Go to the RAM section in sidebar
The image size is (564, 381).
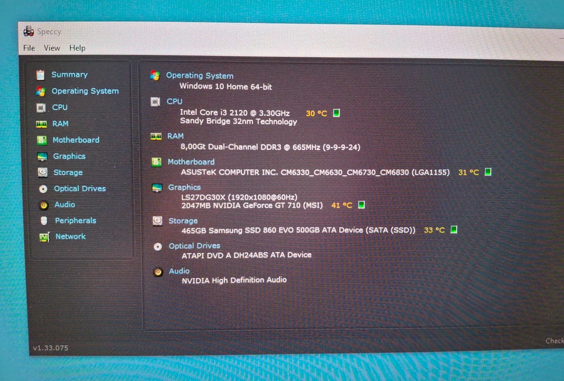pyautogui.click(x=61, y=123)
